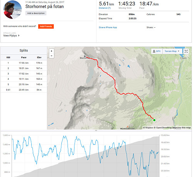Select the final 0.61 split row
Image resolution: width=193 pixels, height=177 pixels.
24,90
